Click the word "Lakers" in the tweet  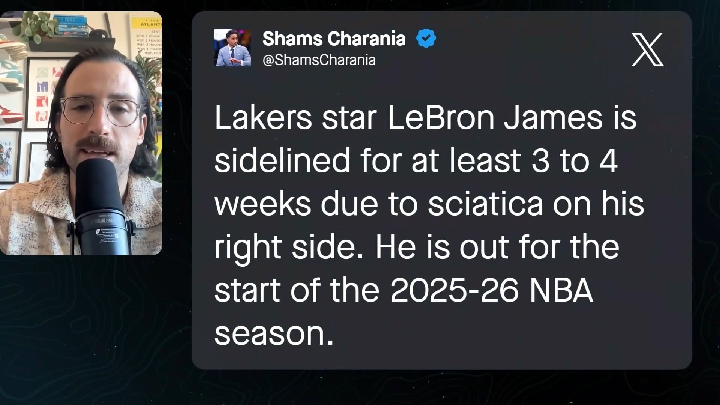click(x=263, y=118)
